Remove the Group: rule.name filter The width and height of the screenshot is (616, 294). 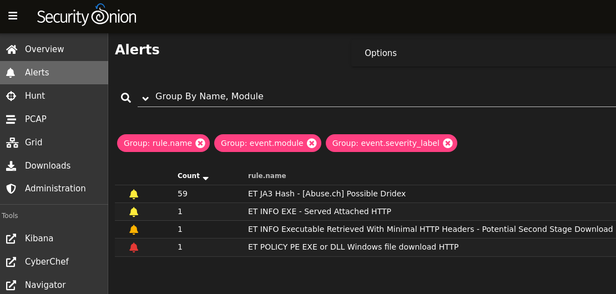pyautogui.click(x=200, y=143)
